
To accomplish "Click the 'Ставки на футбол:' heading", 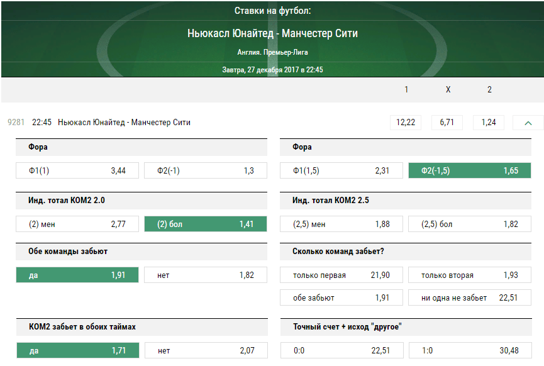I will (272, 11).
